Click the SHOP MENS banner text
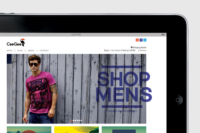This screenshot has width=200, height=133. click(123, 86)
